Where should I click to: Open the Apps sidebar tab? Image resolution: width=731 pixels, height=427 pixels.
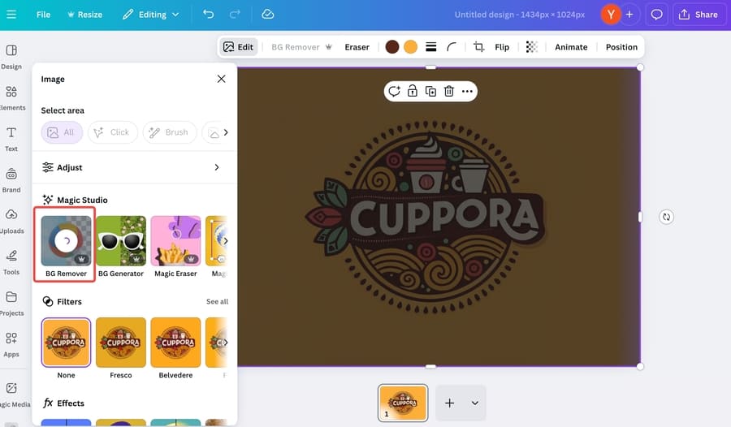click(11, 344)
